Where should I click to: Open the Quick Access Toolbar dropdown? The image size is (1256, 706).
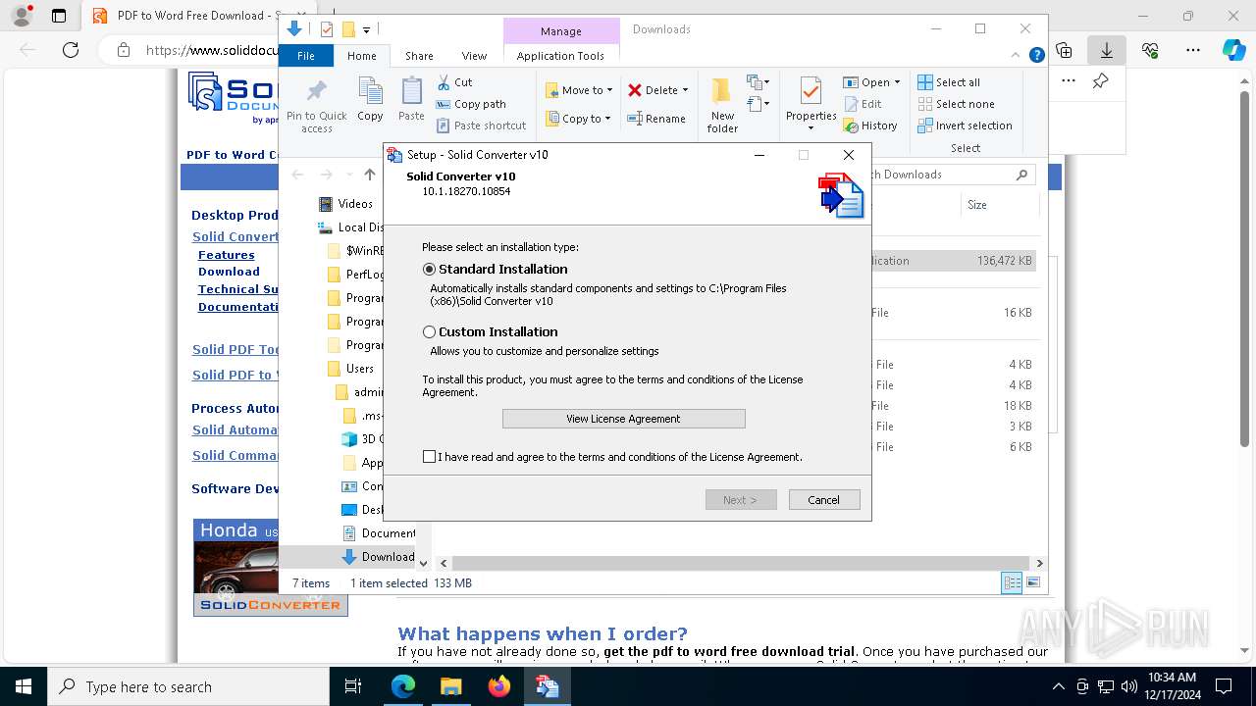[x=366, y=30]
